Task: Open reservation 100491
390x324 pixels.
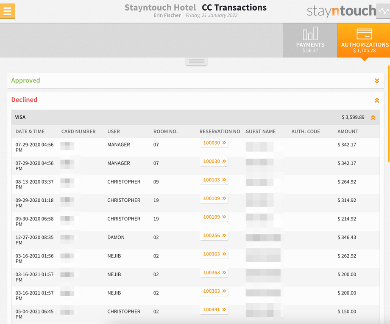Action: (214, 310)
